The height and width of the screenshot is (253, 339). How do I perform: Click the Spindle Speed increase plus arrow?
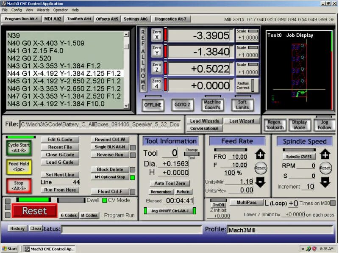(325, 154)
